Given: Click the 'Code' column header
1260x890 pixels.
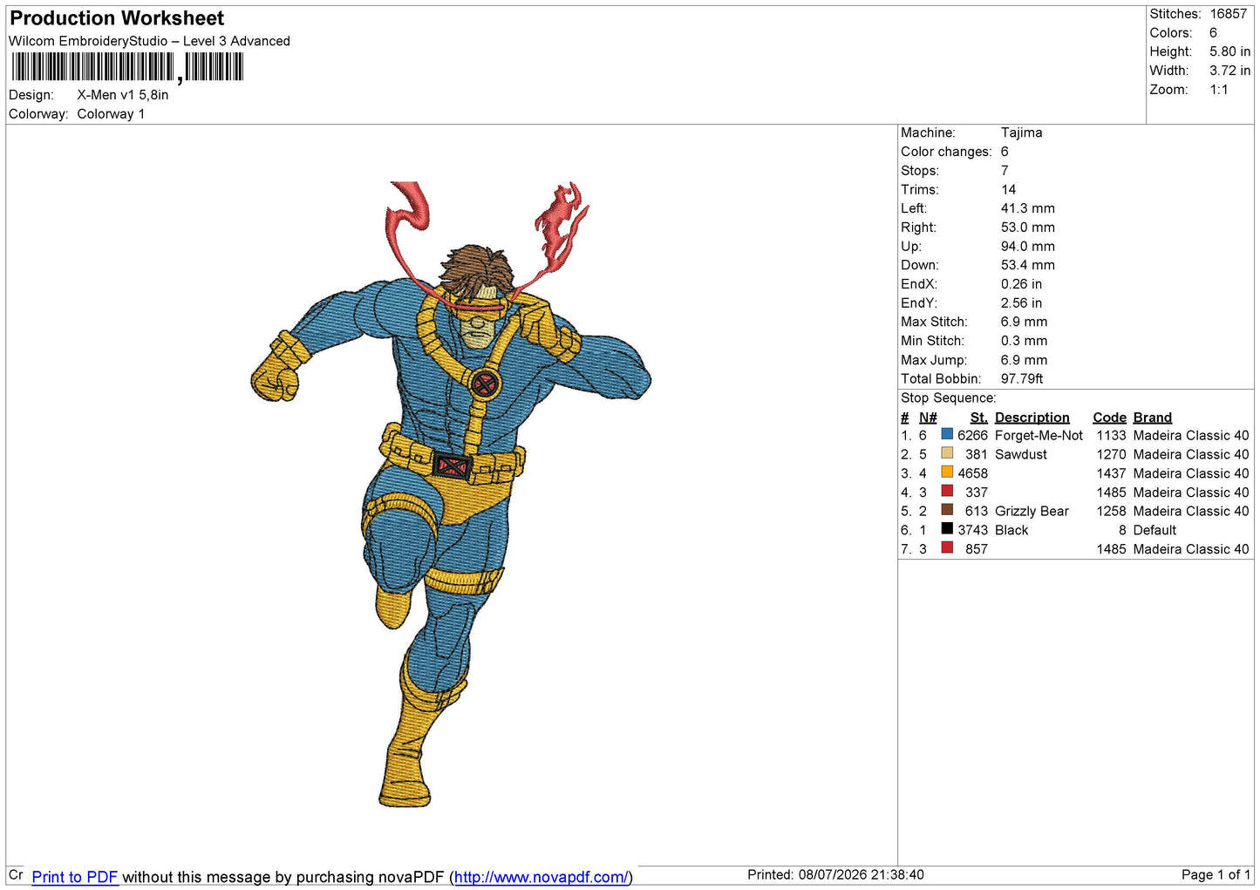Looking at the screenshot, I should [x=1109, y=418].
